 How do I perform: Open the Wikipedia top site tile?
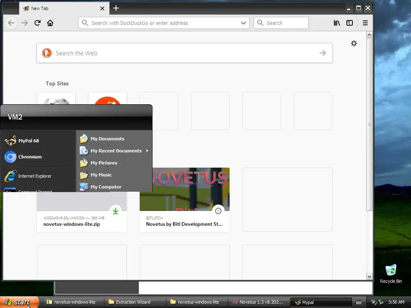click(56, 99)
